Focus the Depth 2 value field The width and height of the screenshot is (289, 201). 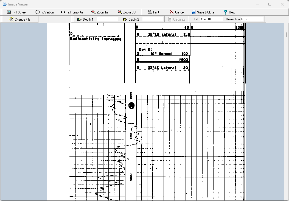click(153, 19)
